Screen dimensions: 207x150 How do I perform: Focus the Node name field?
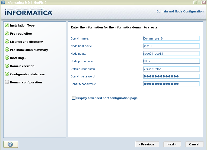[171, 54]
